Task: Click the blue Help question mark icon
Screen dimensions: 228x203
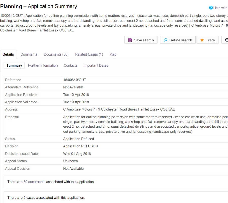Action: coord(211,8)
